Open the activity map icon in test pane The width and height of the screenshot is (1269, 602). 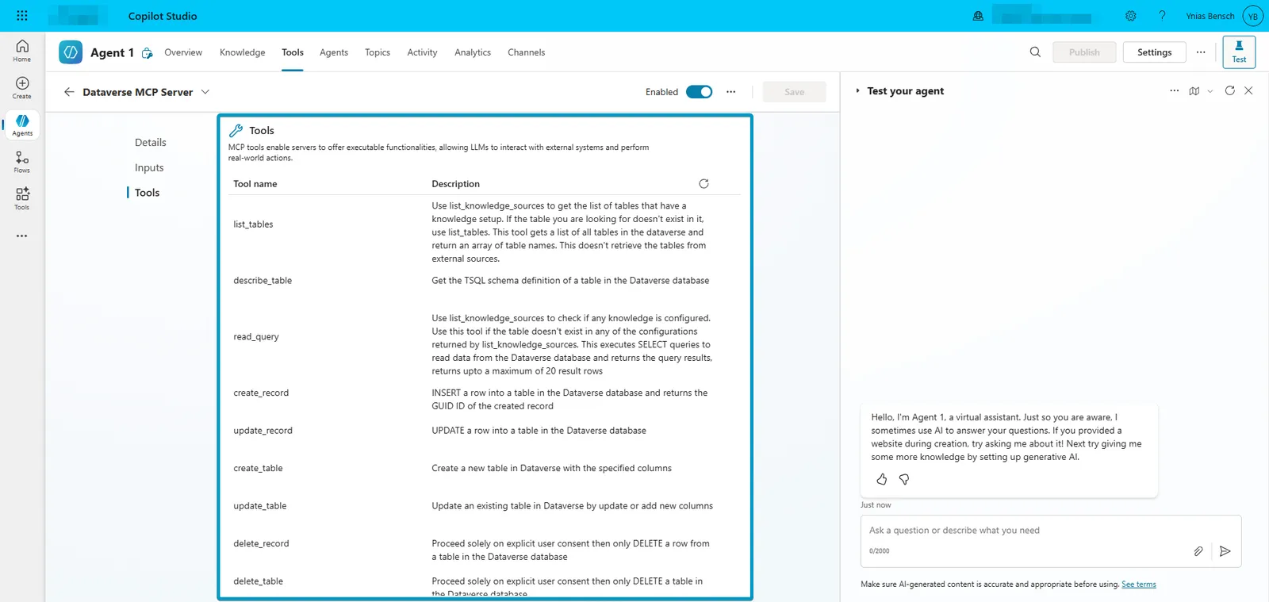1194,91
